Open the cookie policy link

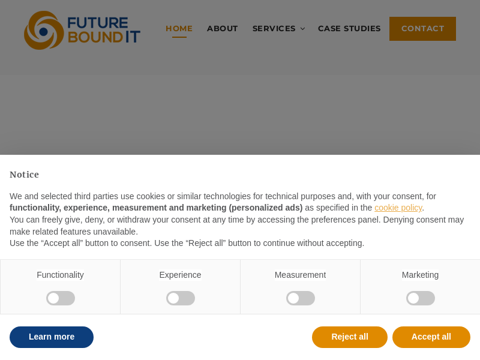[398, 208]
